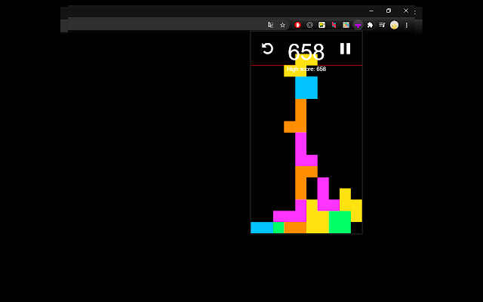Open the media controls playlist icon
The image size is (483, 302).
click(382, 25)
